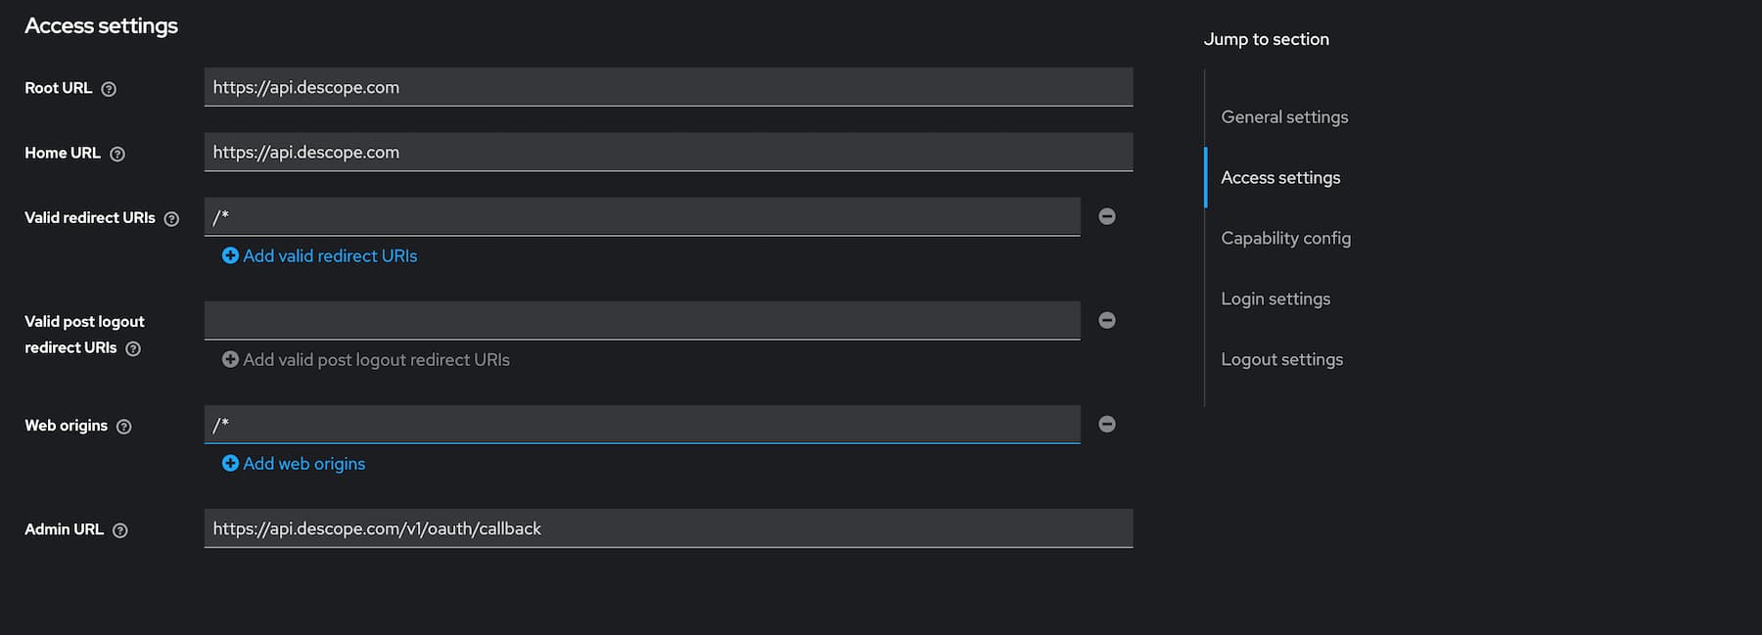Remove the empty post logout redirect URI row
The width and height of the screenshot is (1762, 635).
(x=1106, y=320)
